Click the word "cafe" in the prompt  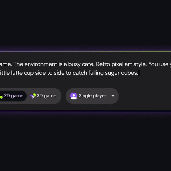(x=87, y=64)
